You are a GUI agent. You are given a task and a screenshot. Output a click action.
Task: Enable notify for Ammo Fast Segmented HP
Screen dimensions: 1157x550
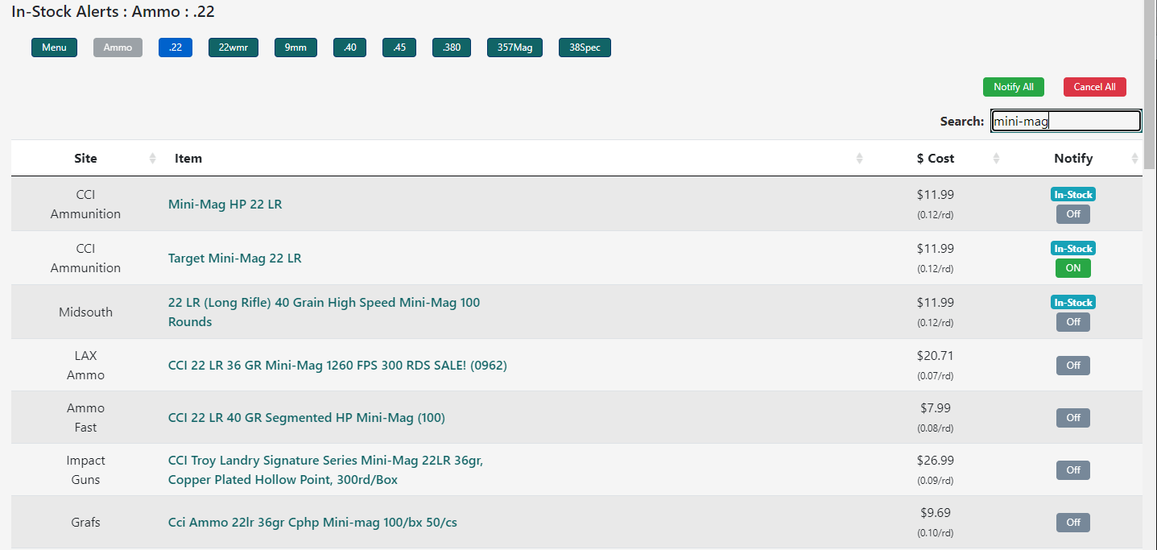point(1073,418)
